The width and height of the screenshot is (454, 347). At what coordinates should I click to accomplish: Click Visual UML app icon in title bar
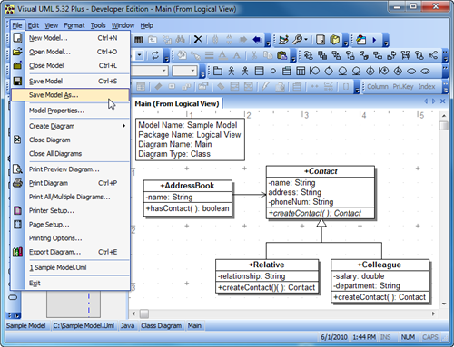[x=9, y=9]
